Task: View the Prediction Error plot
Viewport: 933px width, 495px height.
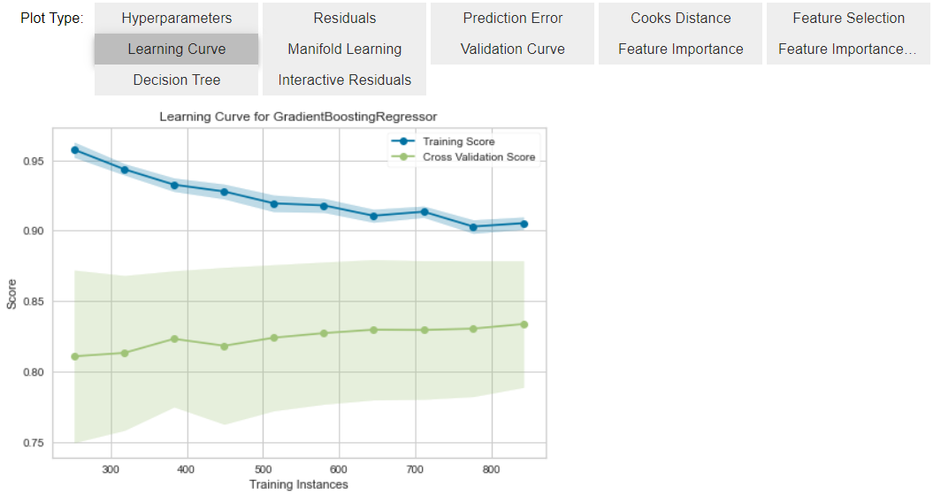Action: click(512, 19)
